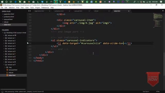Viewport: 165px width, 93px height.
Task: Open the View menu
Action: (x=22, y=7)
